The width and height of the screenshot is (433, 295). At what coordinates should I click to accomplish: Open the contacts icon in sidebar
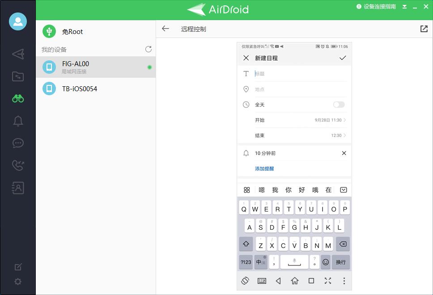[18, 188]
